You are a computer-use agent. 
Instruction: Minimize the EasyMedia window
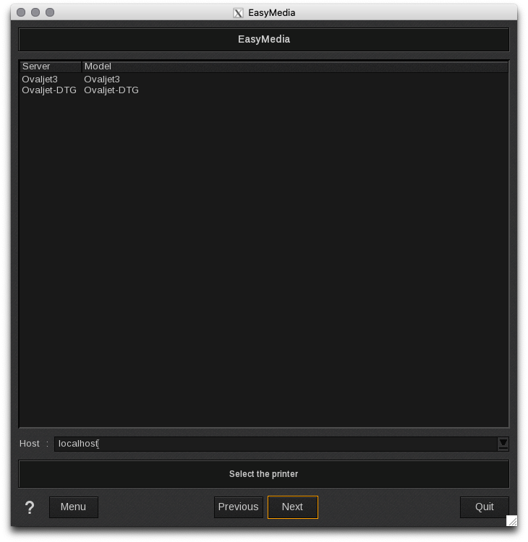[x=35, y=12]
